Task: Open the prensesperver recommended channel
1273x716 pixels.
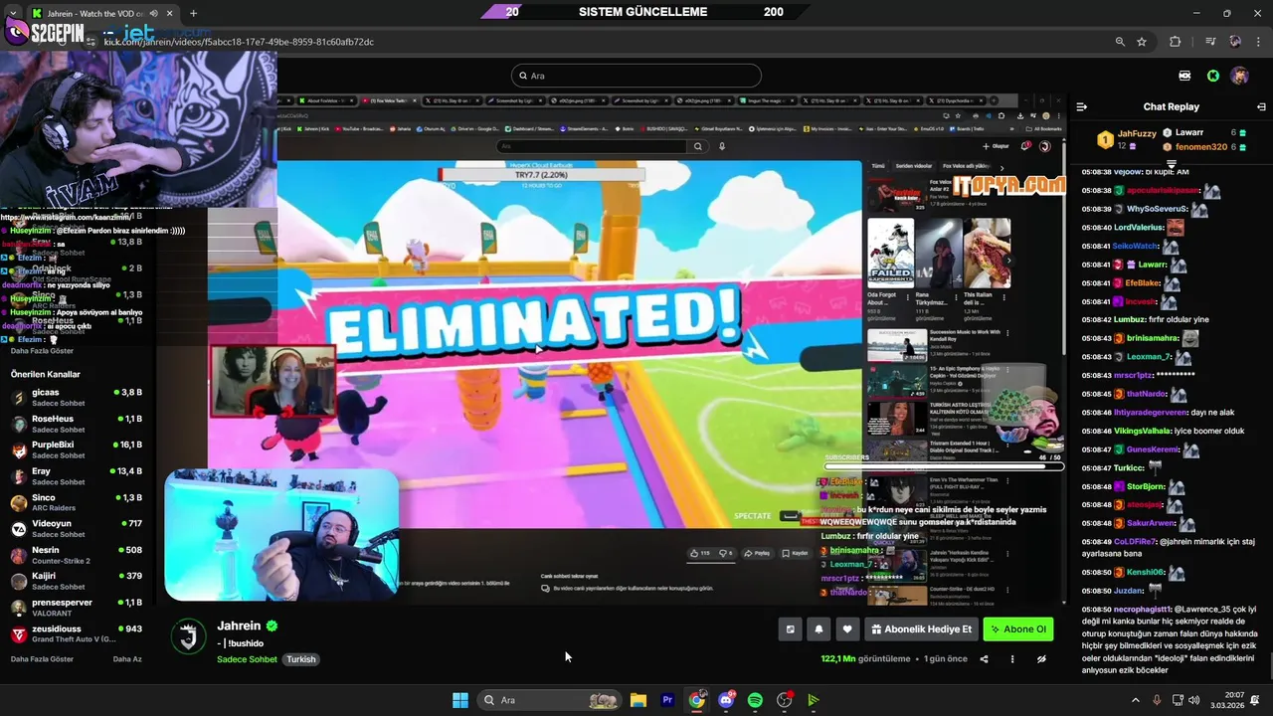Action: [78, 607]
